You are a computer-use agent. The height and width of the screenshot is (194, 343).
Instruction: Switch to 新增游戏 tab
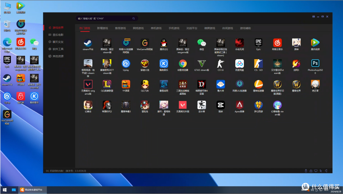[103, 28]
